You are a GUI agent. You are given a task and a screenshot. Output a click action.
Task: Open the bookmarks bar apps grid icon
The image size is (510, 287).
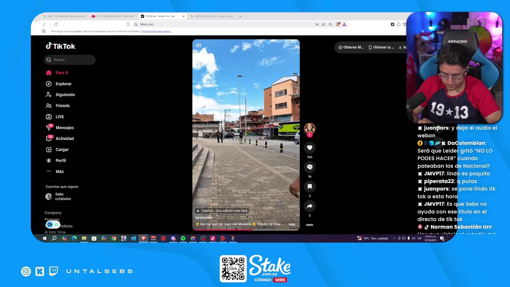44,31
